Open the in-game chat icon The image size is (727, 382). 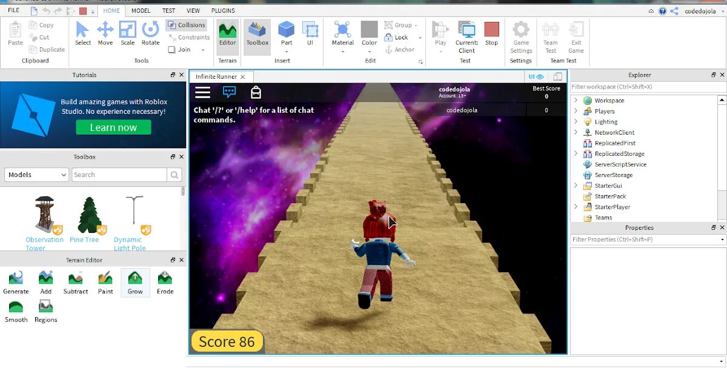click(x=230, y=92)
